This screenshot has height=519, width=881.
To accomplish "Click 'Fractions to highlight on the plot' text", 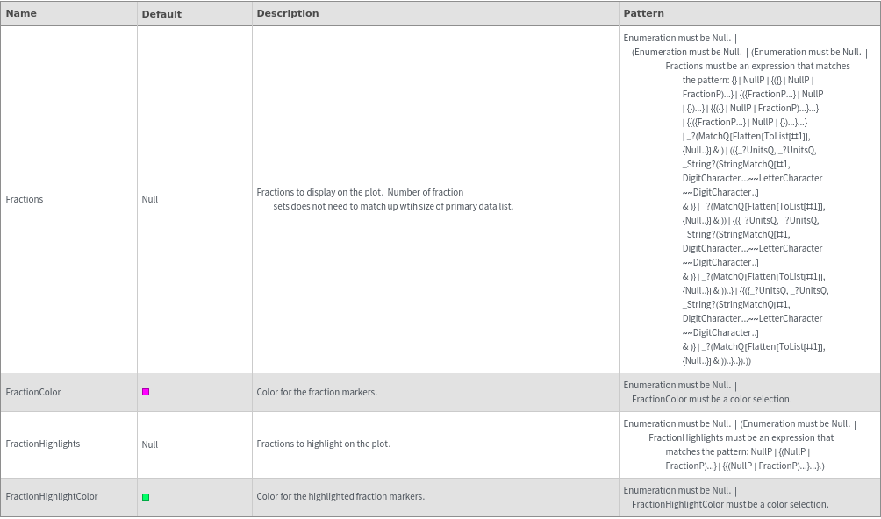I will 324,444.
